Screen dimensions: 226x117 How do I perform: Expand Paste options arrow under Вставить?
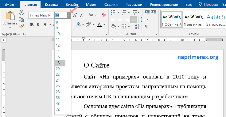[10, 28]
